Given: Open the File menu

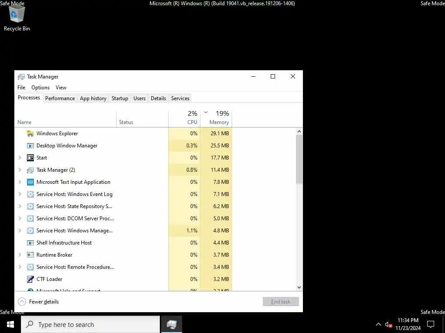Looking at the screenshot, I should (x=21, y=88).
